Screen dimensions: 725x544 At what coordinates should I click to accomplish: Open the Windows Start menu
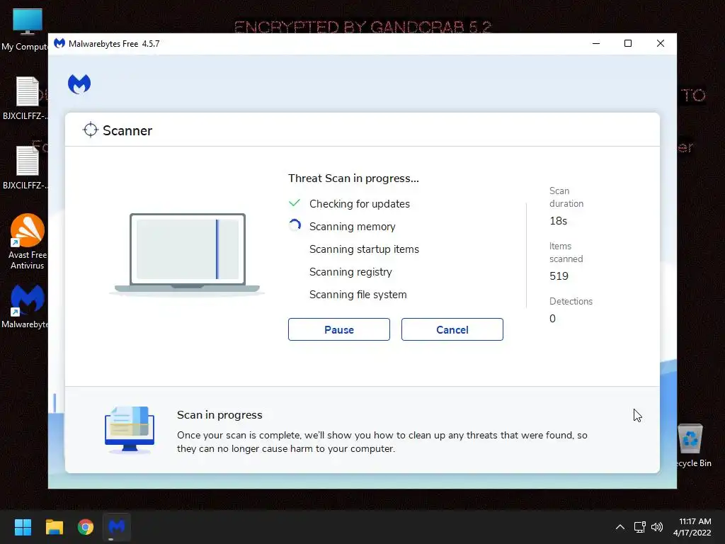pyautogui.click(x=23, y=527)
